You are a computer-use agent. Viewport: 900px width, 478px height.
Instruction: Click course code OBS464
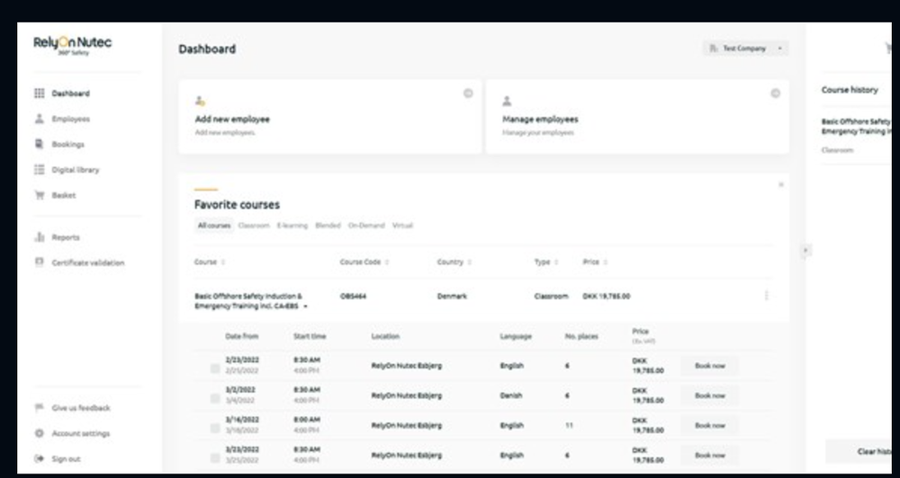353,297
